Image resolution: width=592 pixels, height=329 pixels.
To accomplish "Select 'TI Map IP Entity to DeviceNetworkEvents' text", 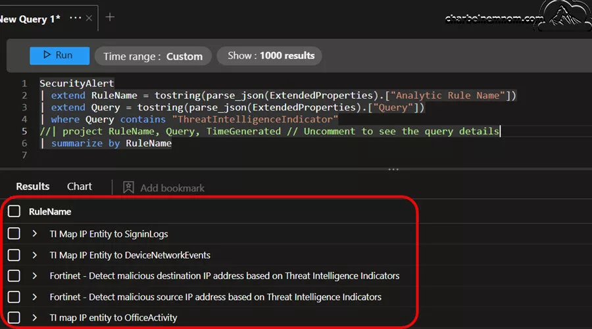I will point(130,255).
